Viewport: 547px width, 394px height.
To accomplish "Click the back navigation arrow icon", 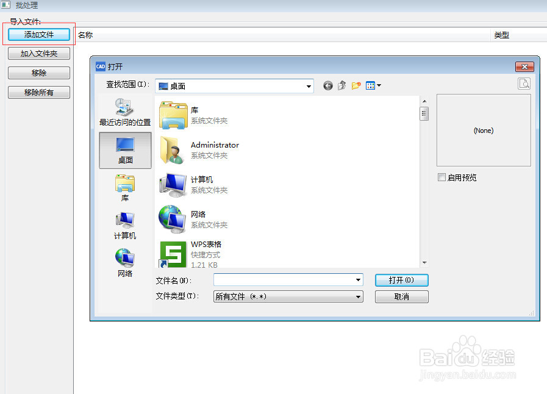I will pyautogui.click(x=327, y=85).
